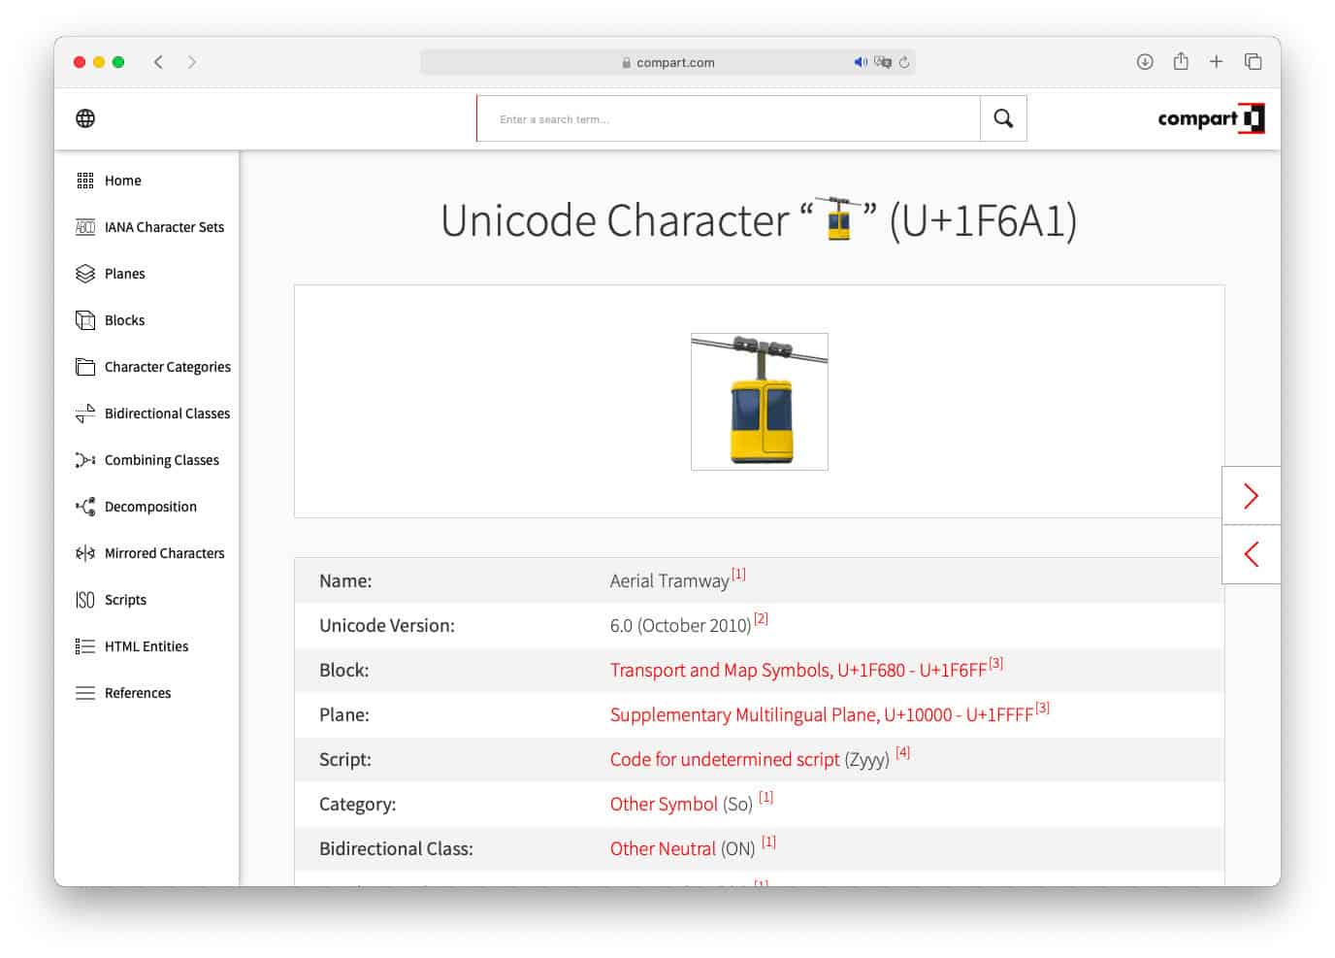
Task: Click inside the search term field
Action: [x=728, y=117]
